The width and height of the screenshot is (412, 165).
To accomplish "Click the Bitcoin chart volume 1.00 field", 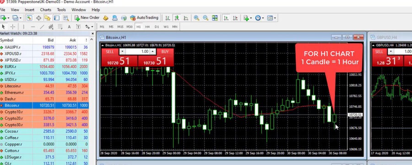I will (138, 52).
